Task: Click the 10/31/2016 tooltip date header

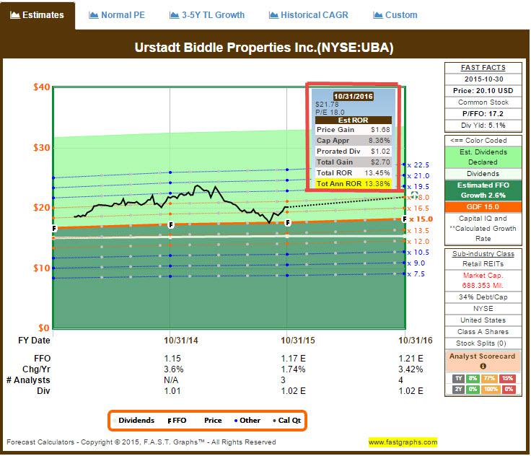Action: click(x=354, y=96)
